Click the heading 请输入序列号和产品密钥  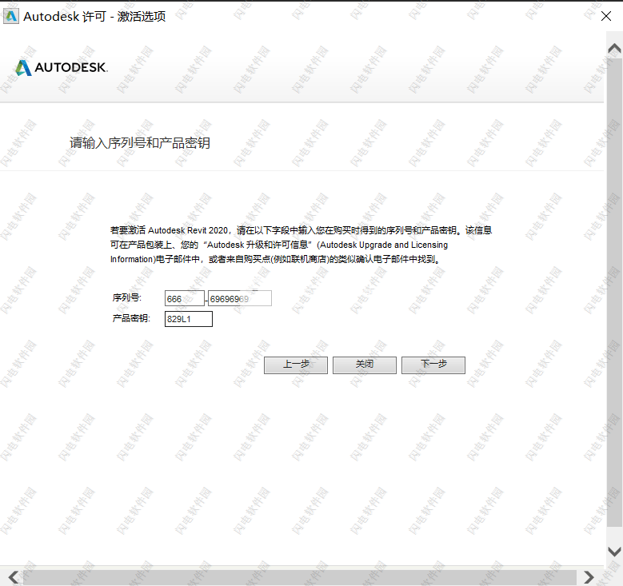tap(140, 142)
